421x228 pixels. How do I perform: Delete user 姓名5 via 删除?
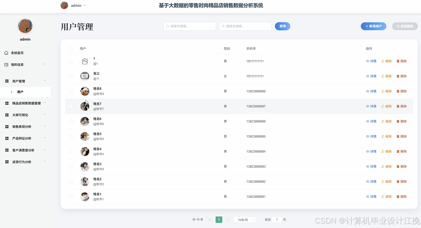[x=402, y=137]
